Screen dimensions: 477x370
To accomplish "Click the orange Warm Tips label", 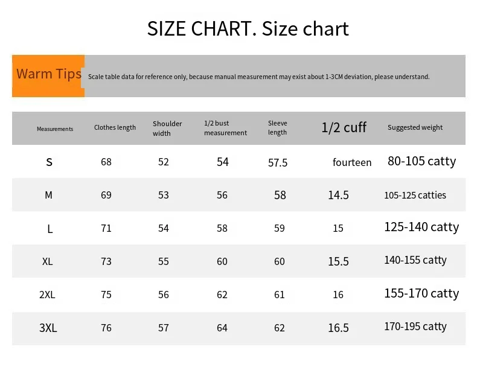I will coord(48,75).
